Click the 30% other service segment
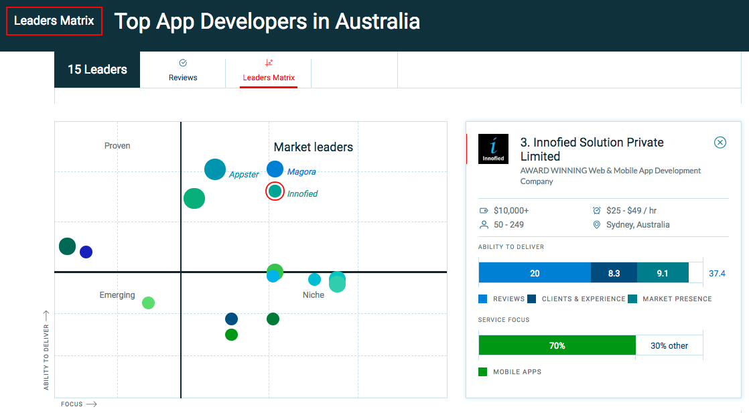Image resolution: width=749 pixels, height=413 pixels. click(x=669, y=345)
